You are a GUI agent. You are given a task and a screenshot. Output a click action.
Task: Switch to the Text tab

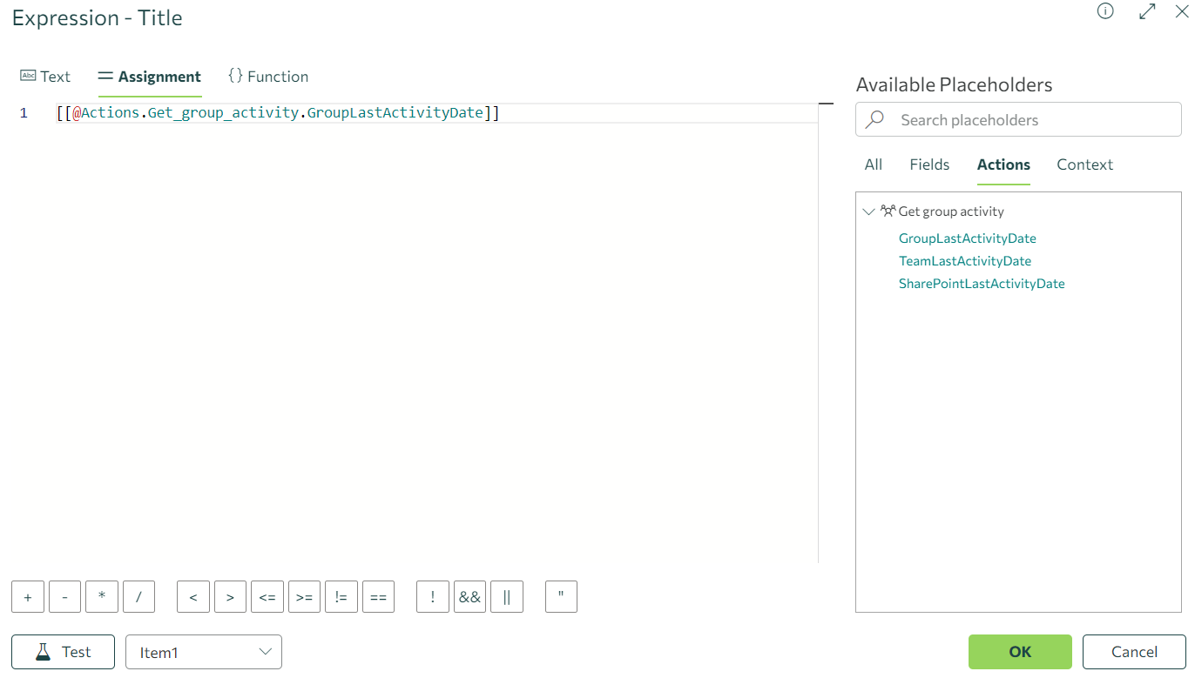point(45,77)
